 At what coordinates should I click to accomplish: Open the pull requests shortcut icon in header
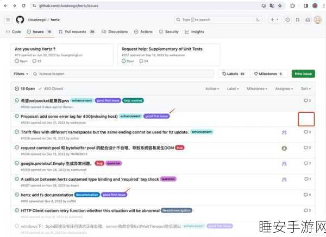[x=298, y=20]
